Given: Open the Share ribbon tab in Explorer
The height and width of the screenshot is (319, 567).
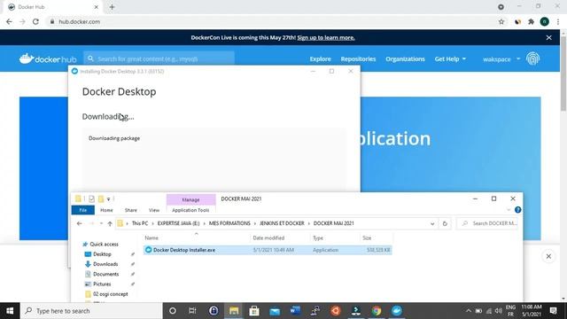Looking at the screenshot, I should point(131,210).
